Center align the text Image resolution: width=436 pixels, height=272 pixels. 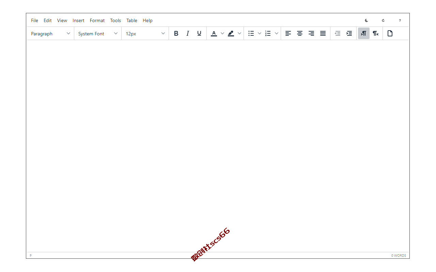tap(300, 33)
